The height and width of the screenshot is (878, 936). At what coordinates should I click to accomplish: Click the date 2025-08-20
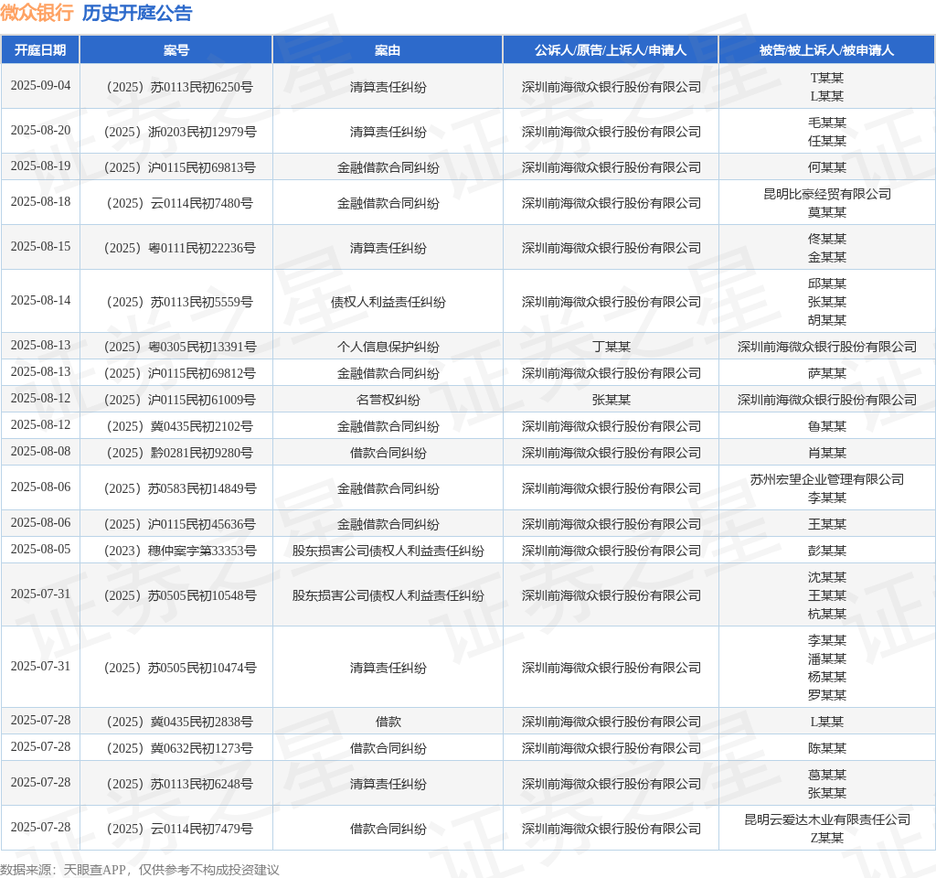pyautogui.click(x=40, y=131)
